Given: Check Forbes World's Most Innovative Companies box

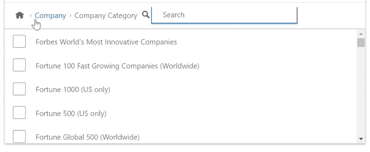Looking at the screenshot, I should pyautogui.click(x=19, y=41).
